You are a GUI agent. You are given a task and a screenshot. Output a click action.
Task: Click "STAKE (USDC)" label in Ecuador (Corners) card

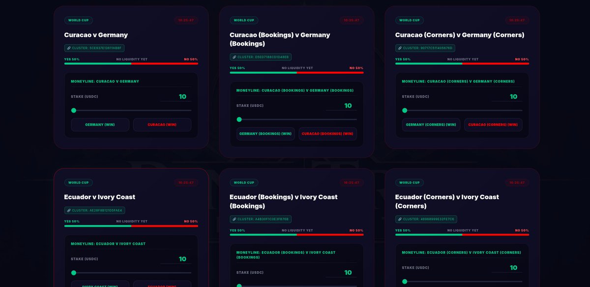[415, 268]
